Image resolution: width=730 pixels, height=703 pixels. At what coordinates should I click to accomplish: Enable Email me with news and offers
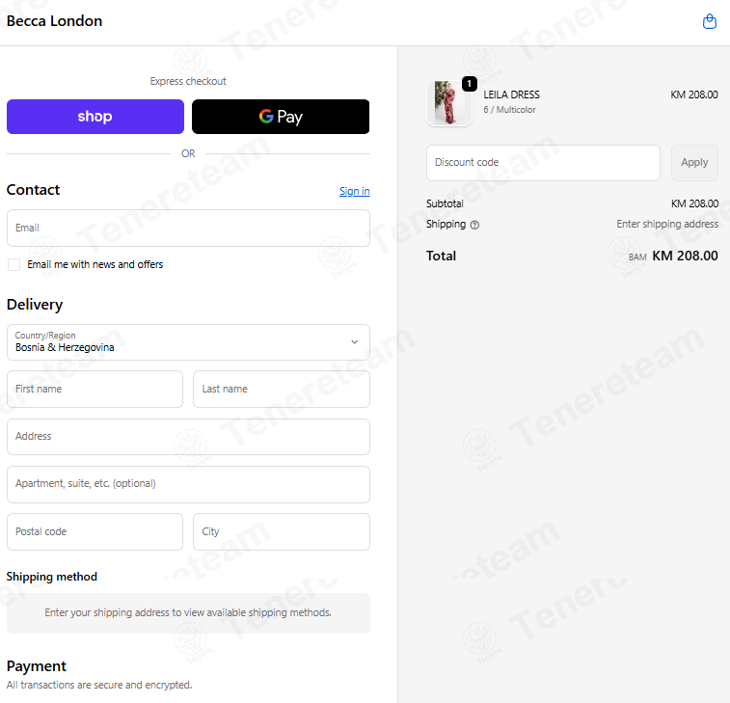[14, 264]
